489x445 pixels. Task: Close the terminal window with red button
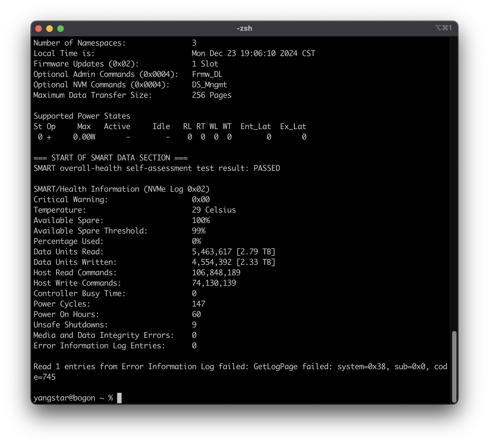[x=39, y=29]
